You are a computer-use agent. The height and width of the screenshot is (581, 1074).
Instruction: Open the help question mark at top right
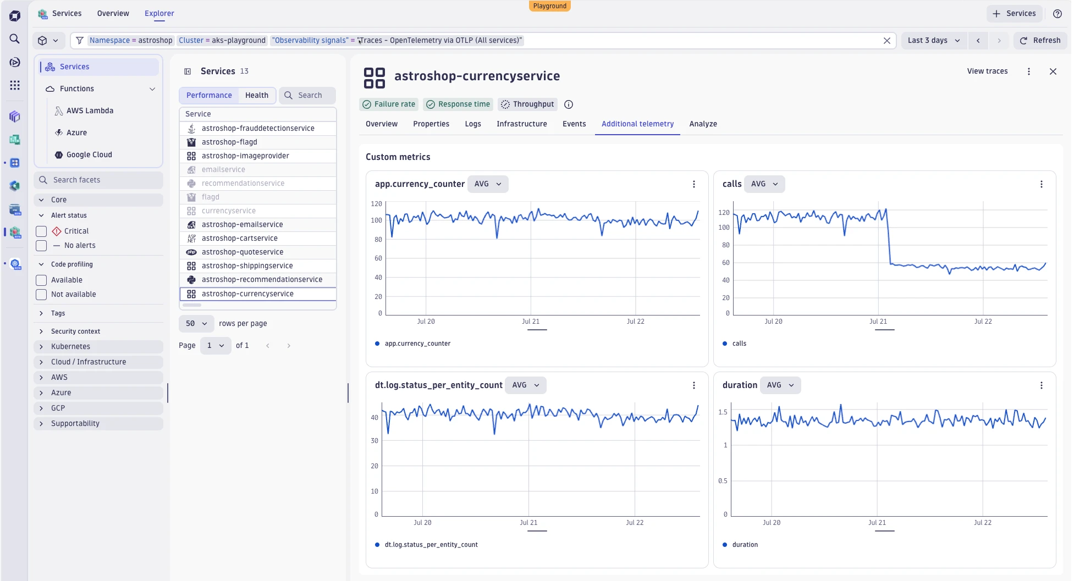(1057, 13)
